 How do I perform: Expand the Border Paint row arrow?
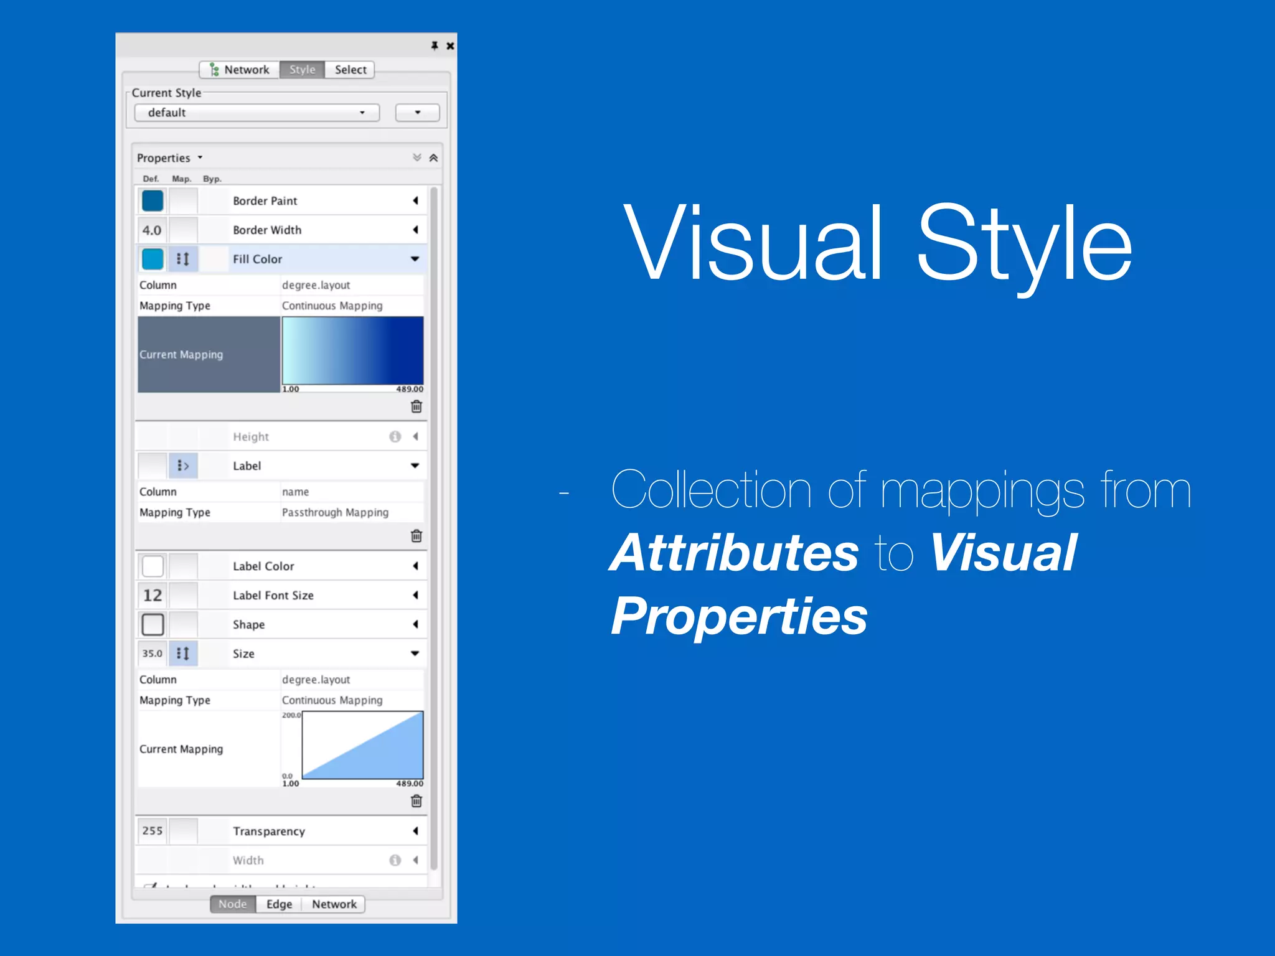click(415, 200)
